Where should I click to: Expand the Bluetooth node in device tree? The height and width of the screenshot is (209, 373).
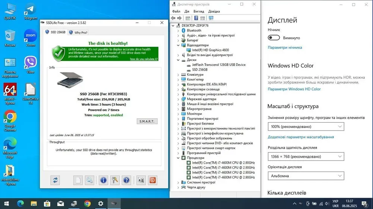178,30
